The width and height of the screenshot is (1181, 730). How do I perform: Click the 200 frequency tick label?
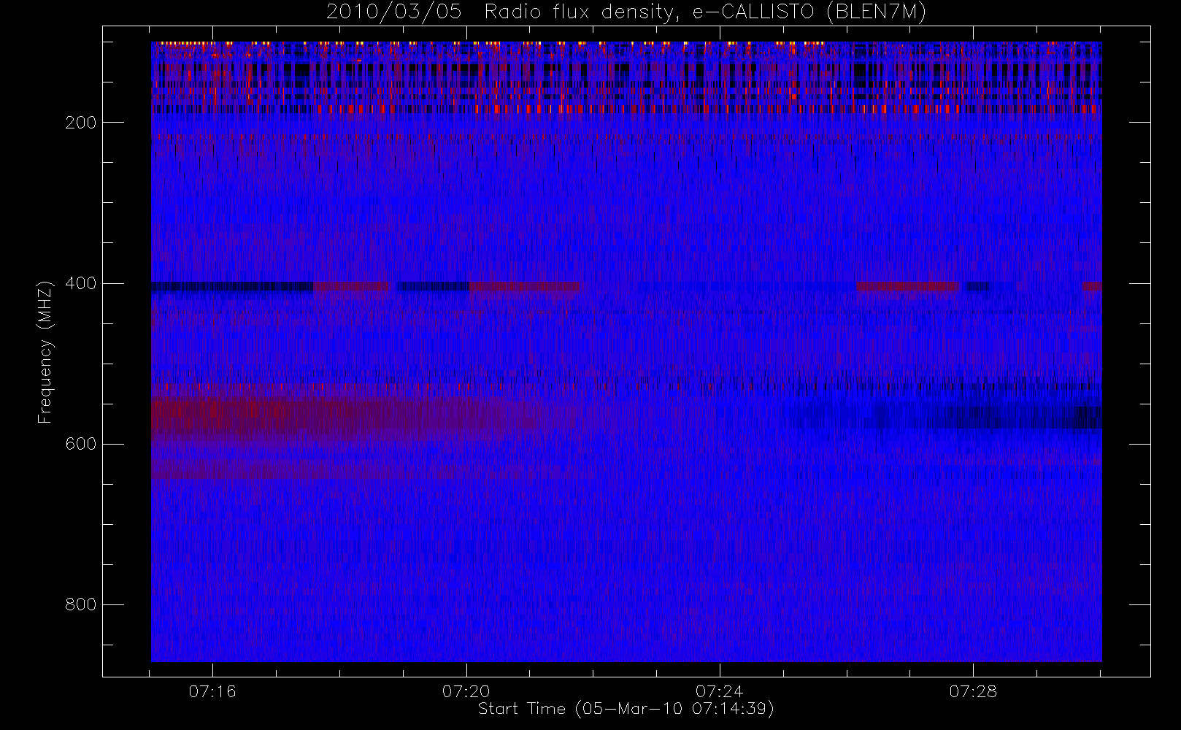(x=80, y=123)
